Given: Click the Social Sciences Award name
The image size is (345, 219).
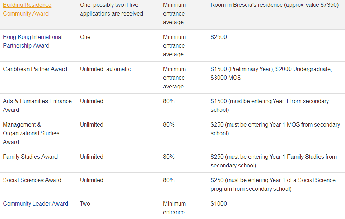Looking at the screenshot, I should pyautogui.click(x=32, y=180).
